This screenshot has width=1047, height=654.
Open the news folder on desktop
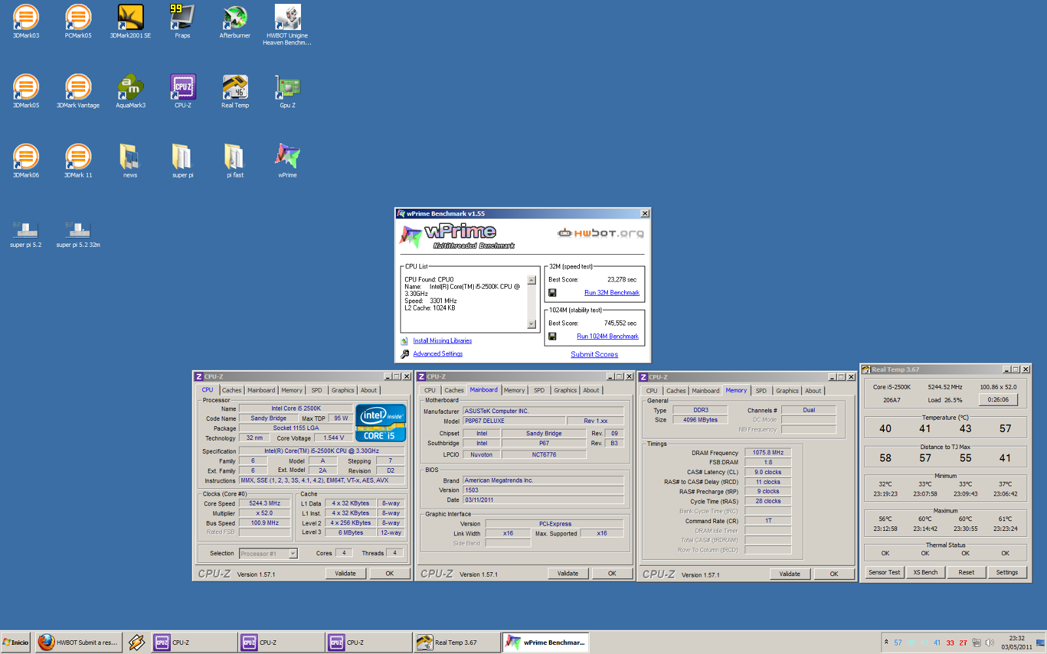click(x=130, y=161)
